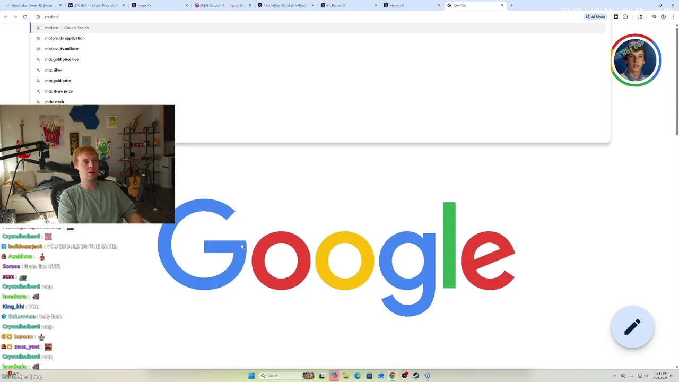Image resolution: width=679 pixels, height=382 pixels.
Task: Close the New Tab tab
Action: tap(502, 5)
